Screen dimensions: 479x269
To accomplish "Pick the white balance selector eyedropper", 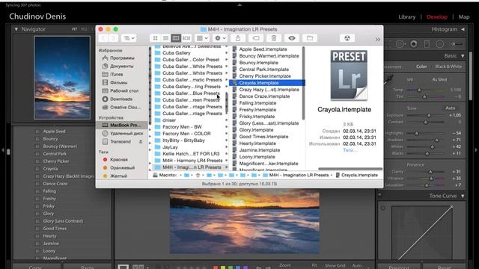I will 389,81.
